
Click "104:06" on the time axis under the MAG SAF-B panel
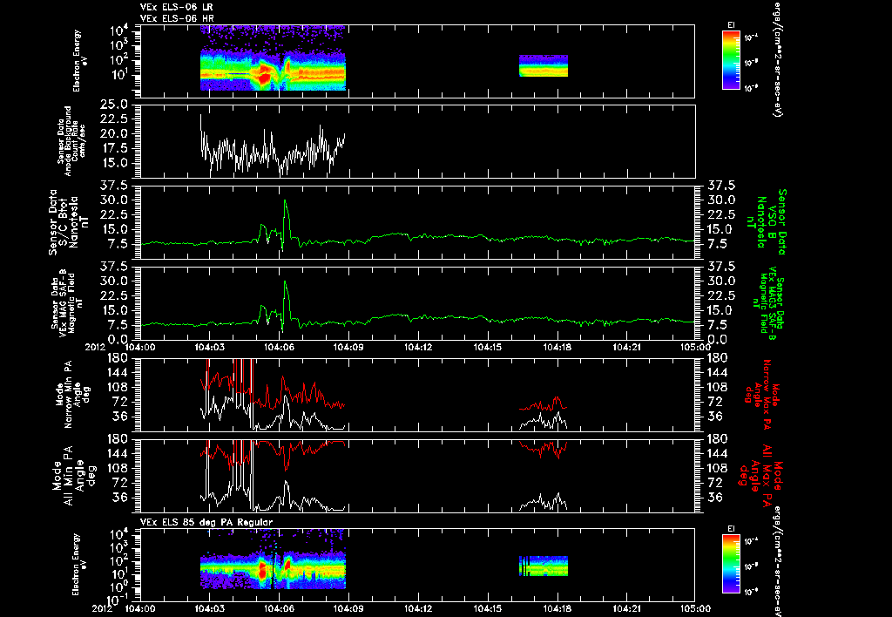coord(279,347)
